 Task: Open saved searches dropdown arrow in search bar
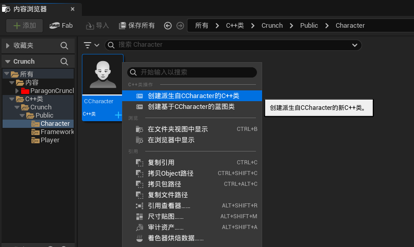point(355,45)
